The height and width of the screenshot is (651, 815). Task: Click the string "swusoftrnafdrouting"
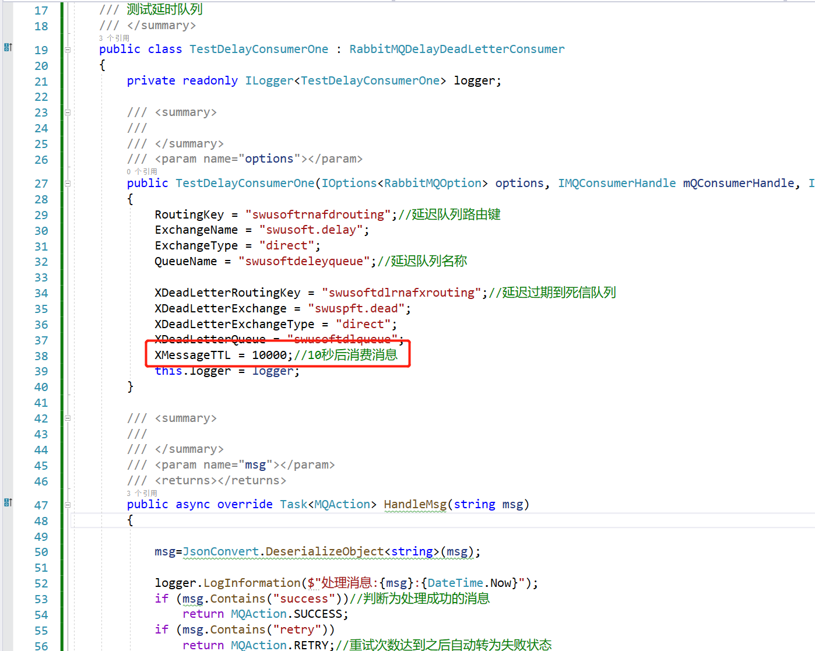point(318,214)
